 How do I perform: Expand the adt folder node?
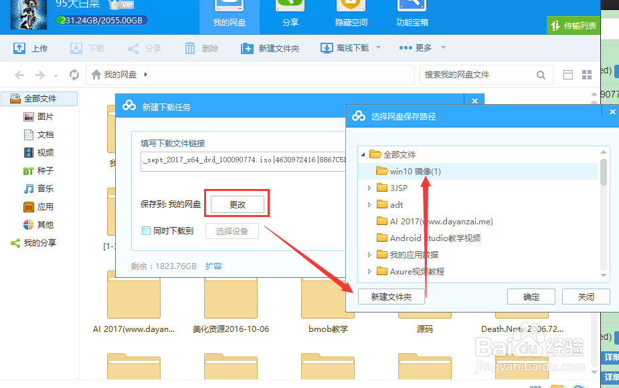(369, 204)
